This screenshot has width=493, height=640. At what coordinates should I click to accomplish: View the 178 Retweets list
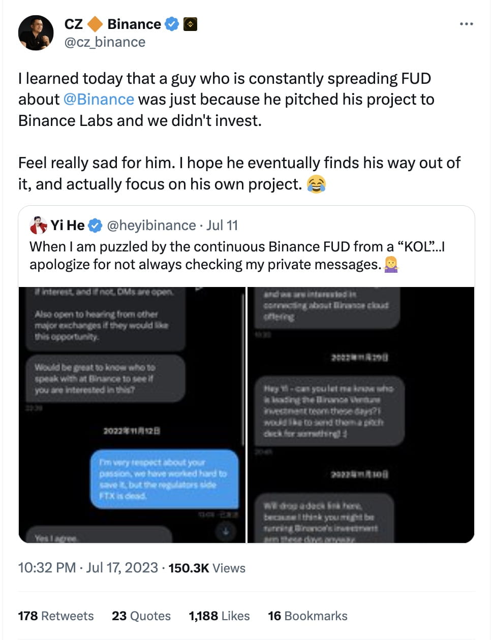pos(56,616)
